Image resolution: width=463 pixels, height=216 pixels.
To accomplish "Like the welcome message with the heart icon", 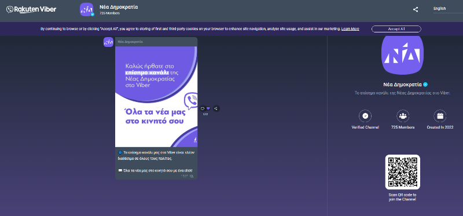I will click(208, 108).
